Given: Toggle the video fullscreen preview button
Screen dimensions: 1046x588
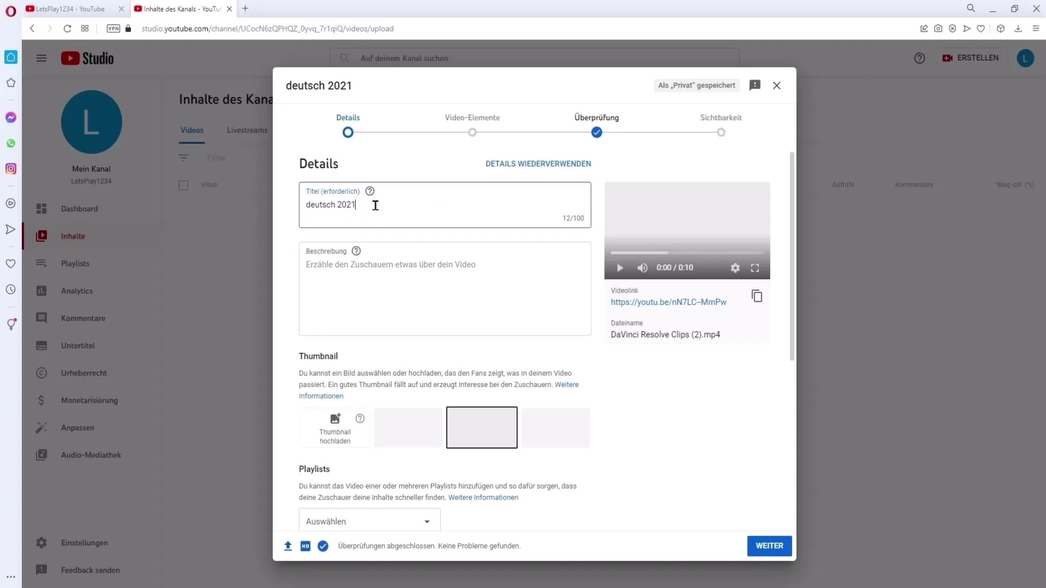Looking at the screenshot, I should point(757,268).
